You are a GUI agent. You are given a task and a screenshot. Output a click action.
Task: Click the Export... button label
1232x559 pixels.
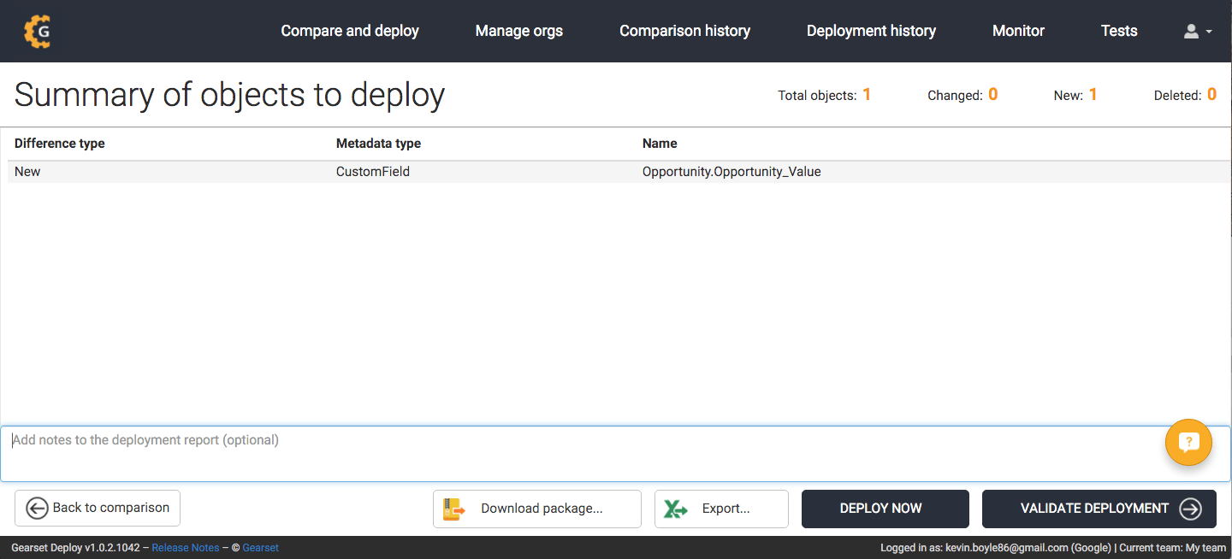tap(726, 509)
